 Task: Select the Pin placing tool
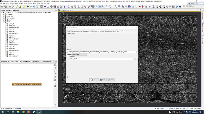point(106,6)
